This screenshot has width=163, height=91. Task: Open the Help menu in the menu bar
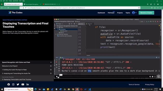click(x=23, y=1)
